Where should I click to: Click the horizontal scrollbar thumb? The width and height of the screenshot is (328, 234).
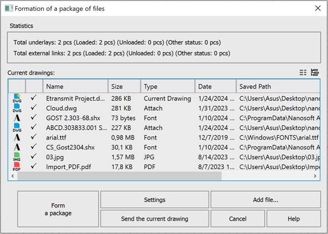point(119,176)
